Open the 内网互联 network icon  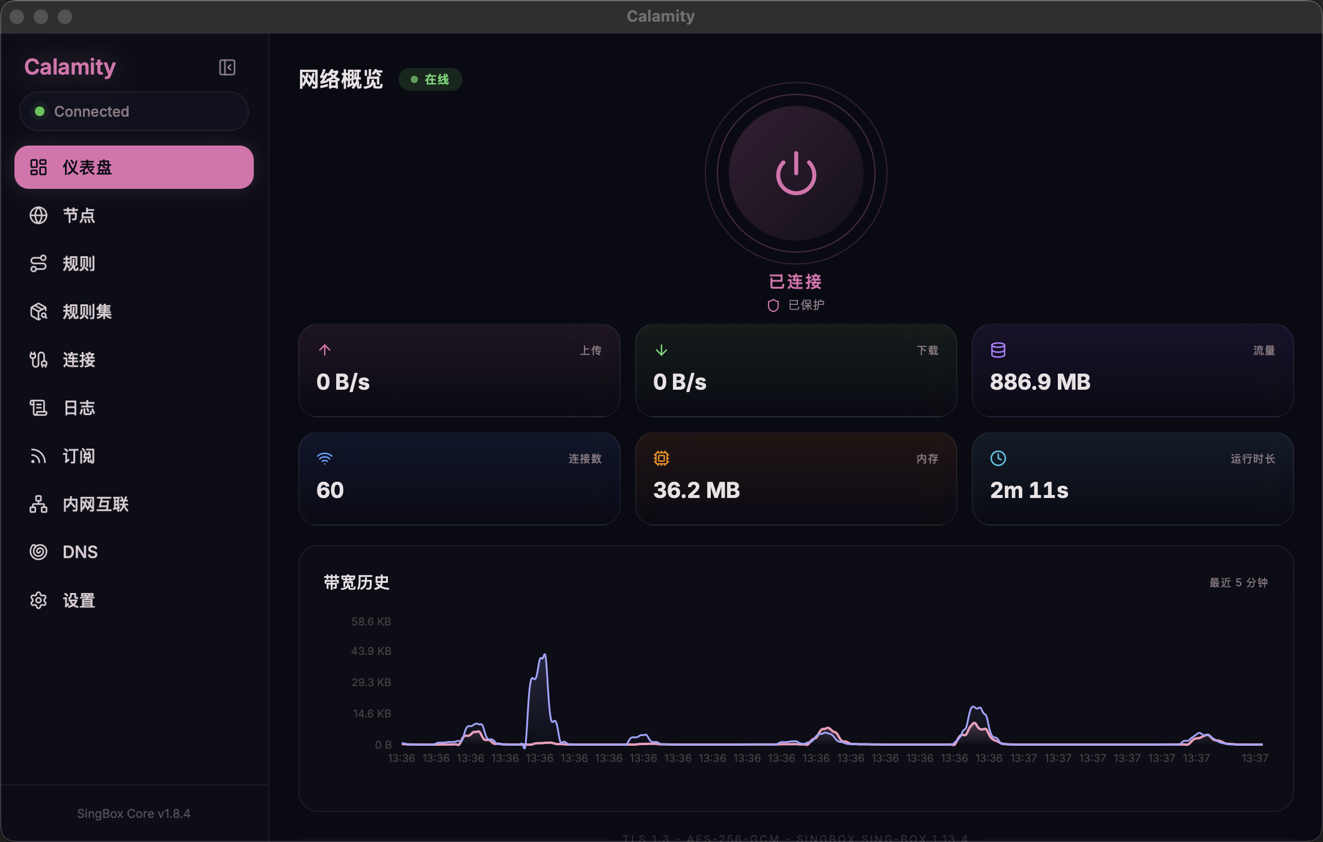(38, 504)
